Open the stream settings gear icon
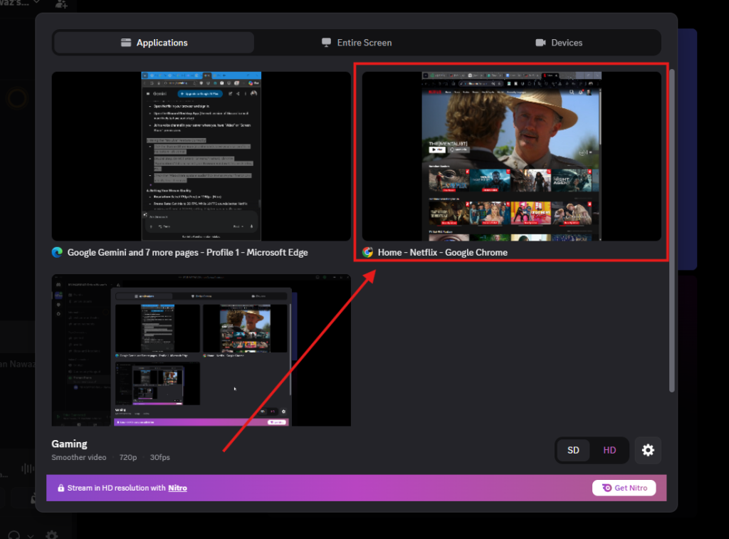This screenshot has height=539, width=729. pos(647,450)
